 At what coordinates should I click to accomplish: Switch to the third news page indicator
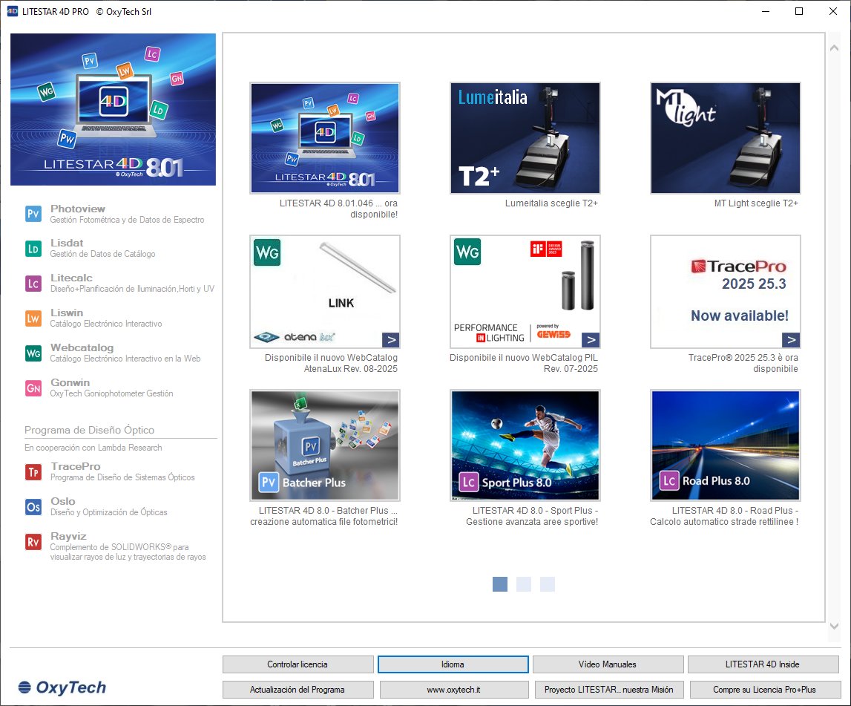(548, 584)
